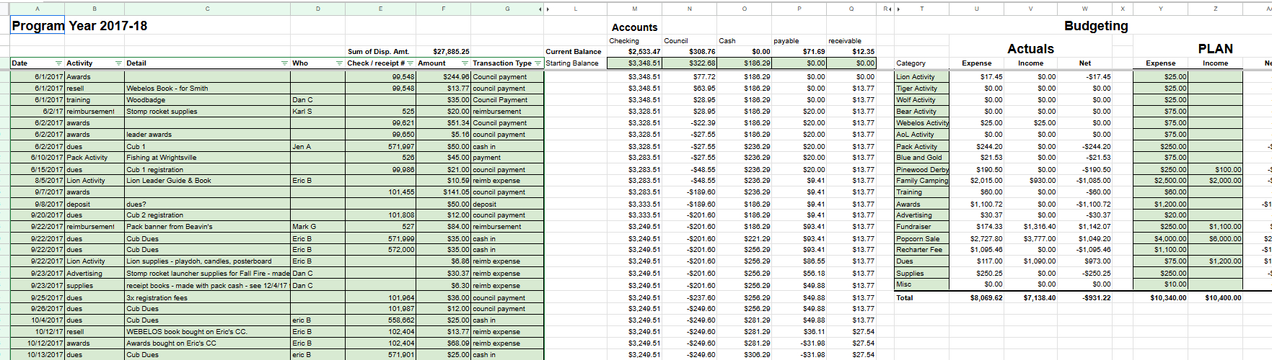The image size is (1272, 360).
Task: Select column A header
Action: pos(38,9)
